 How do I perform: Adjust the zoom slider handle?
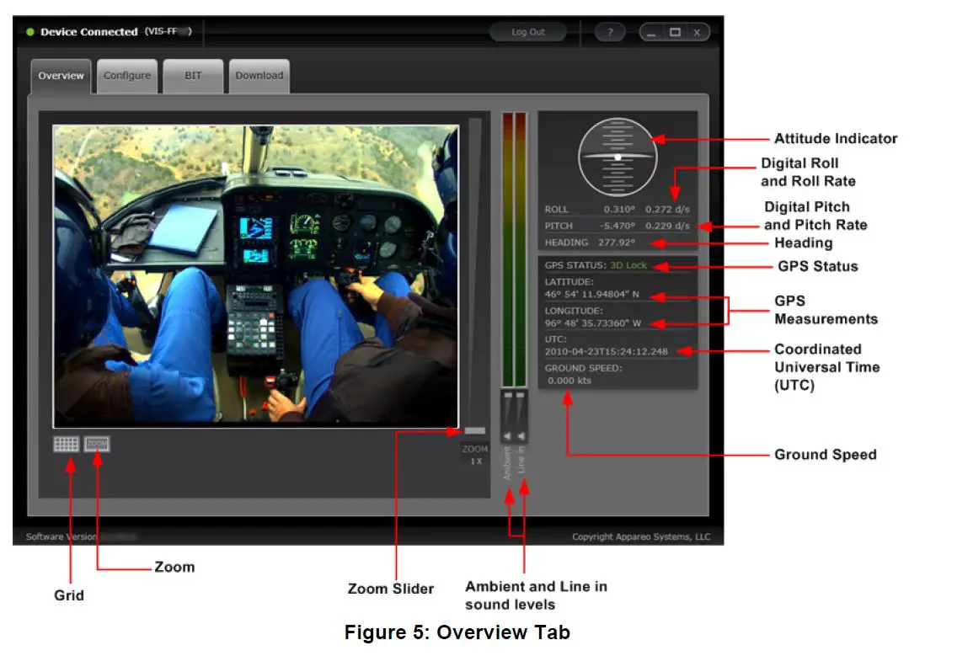tap(477, 430)
